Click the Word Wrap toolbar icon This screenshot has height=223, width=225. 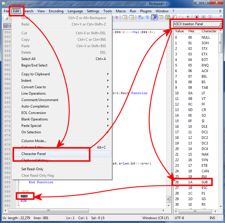point(141,18)
